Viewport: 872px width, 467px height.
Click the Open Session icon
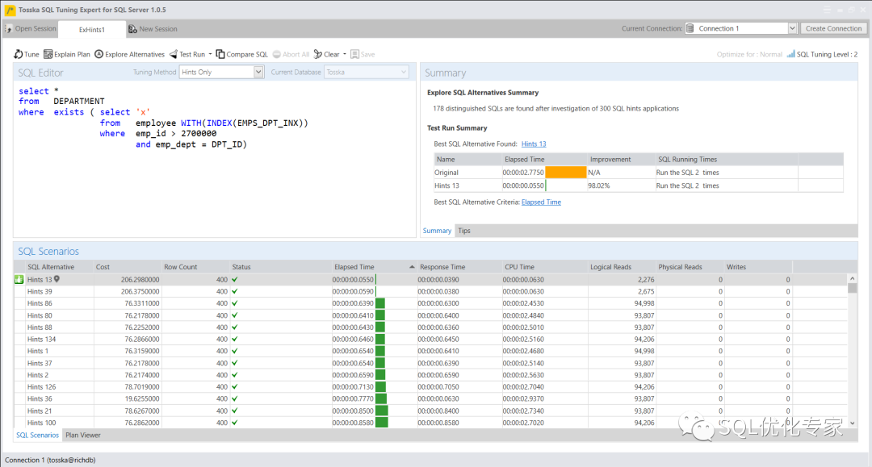click(9, 29)
